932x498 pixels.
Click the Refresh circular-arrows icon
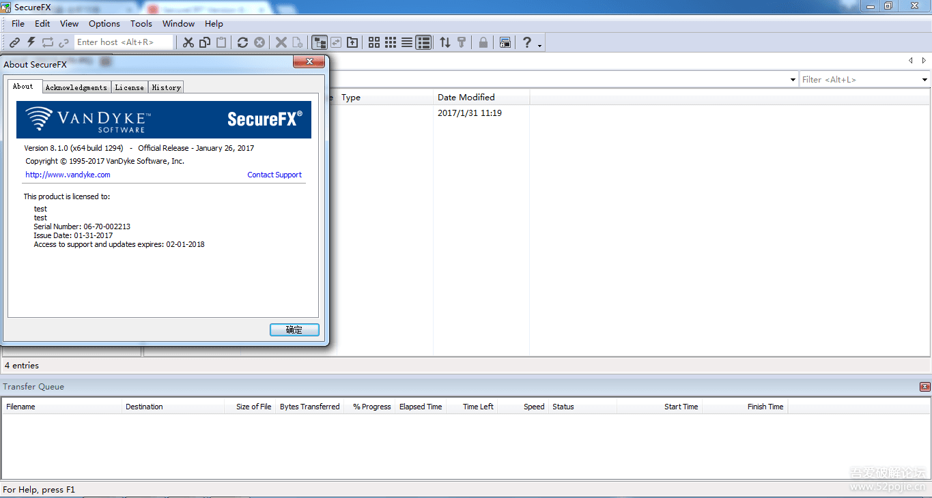[x=242, y=42]
